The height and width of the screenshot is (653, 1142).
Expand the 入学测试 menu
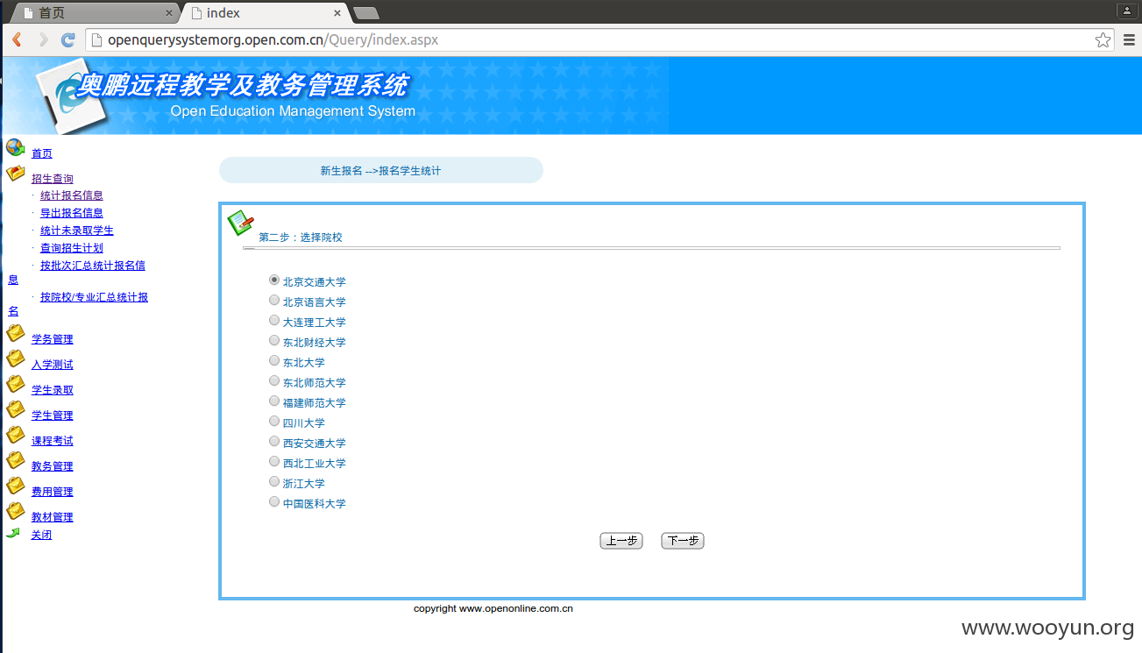point(53,365)
